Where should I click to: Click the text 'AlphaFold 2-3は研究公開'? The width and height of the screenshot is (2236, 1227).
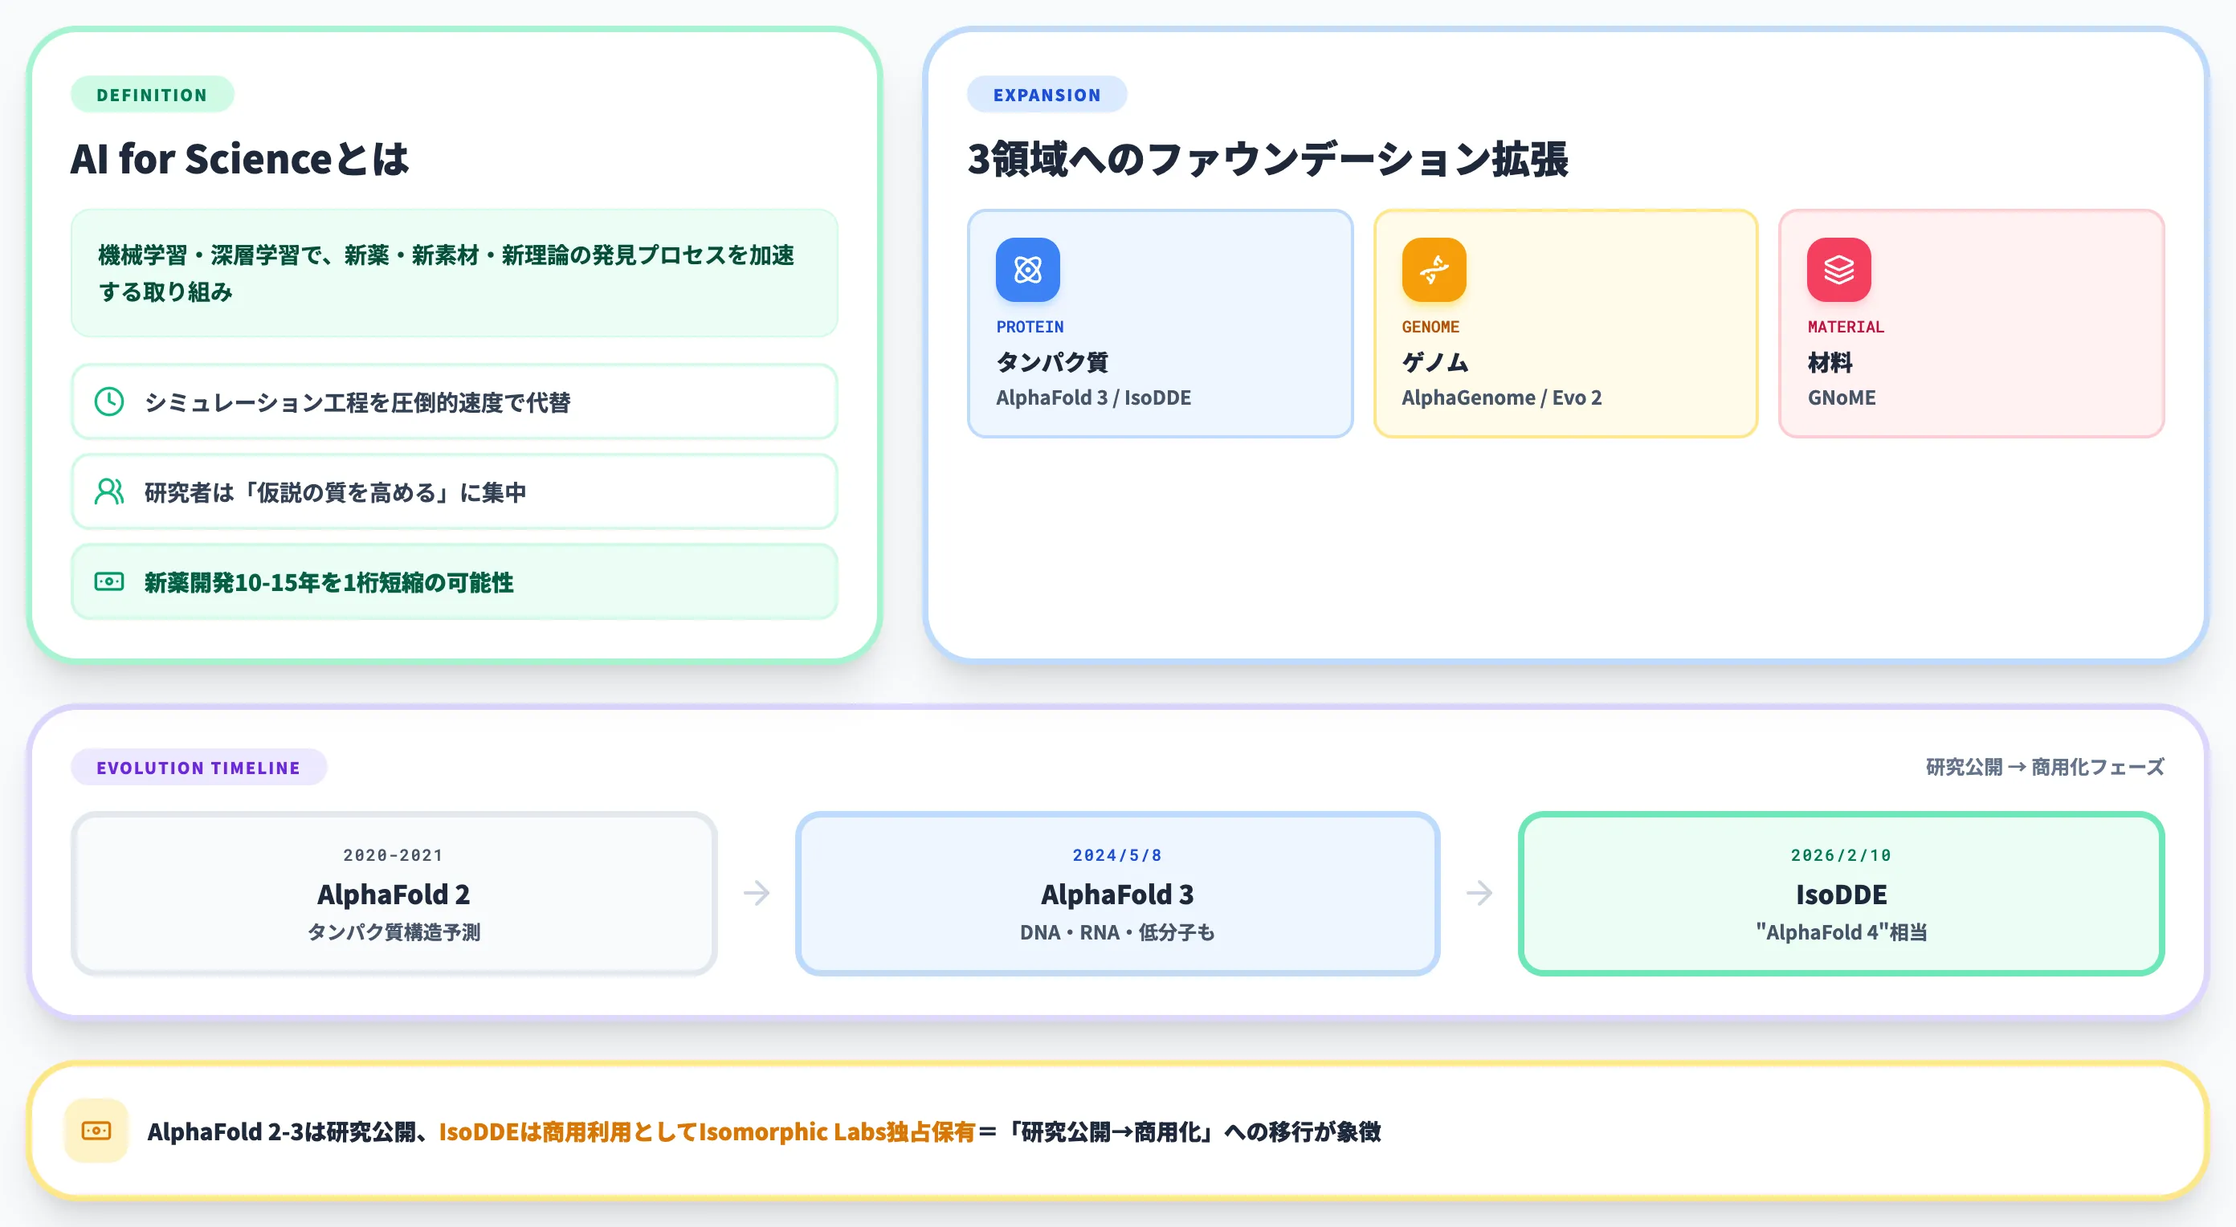point(281,1131)
